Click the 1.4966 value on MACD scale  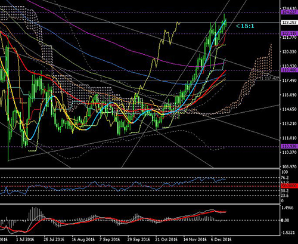point(287,208)
